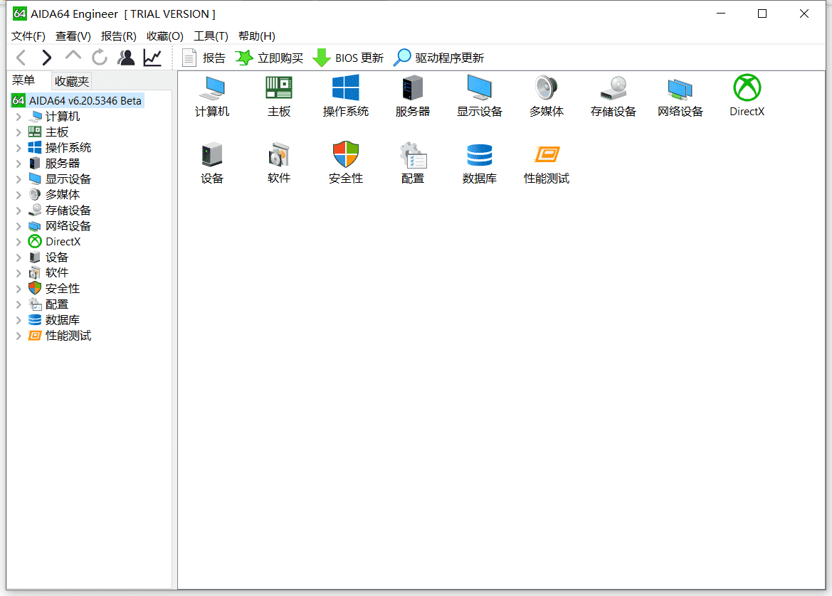Open the 服务器 server icon in main pane
832x596 pixels.
[412, 96]
